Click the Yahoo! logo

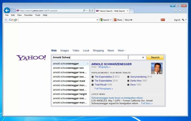coord(31,58)
